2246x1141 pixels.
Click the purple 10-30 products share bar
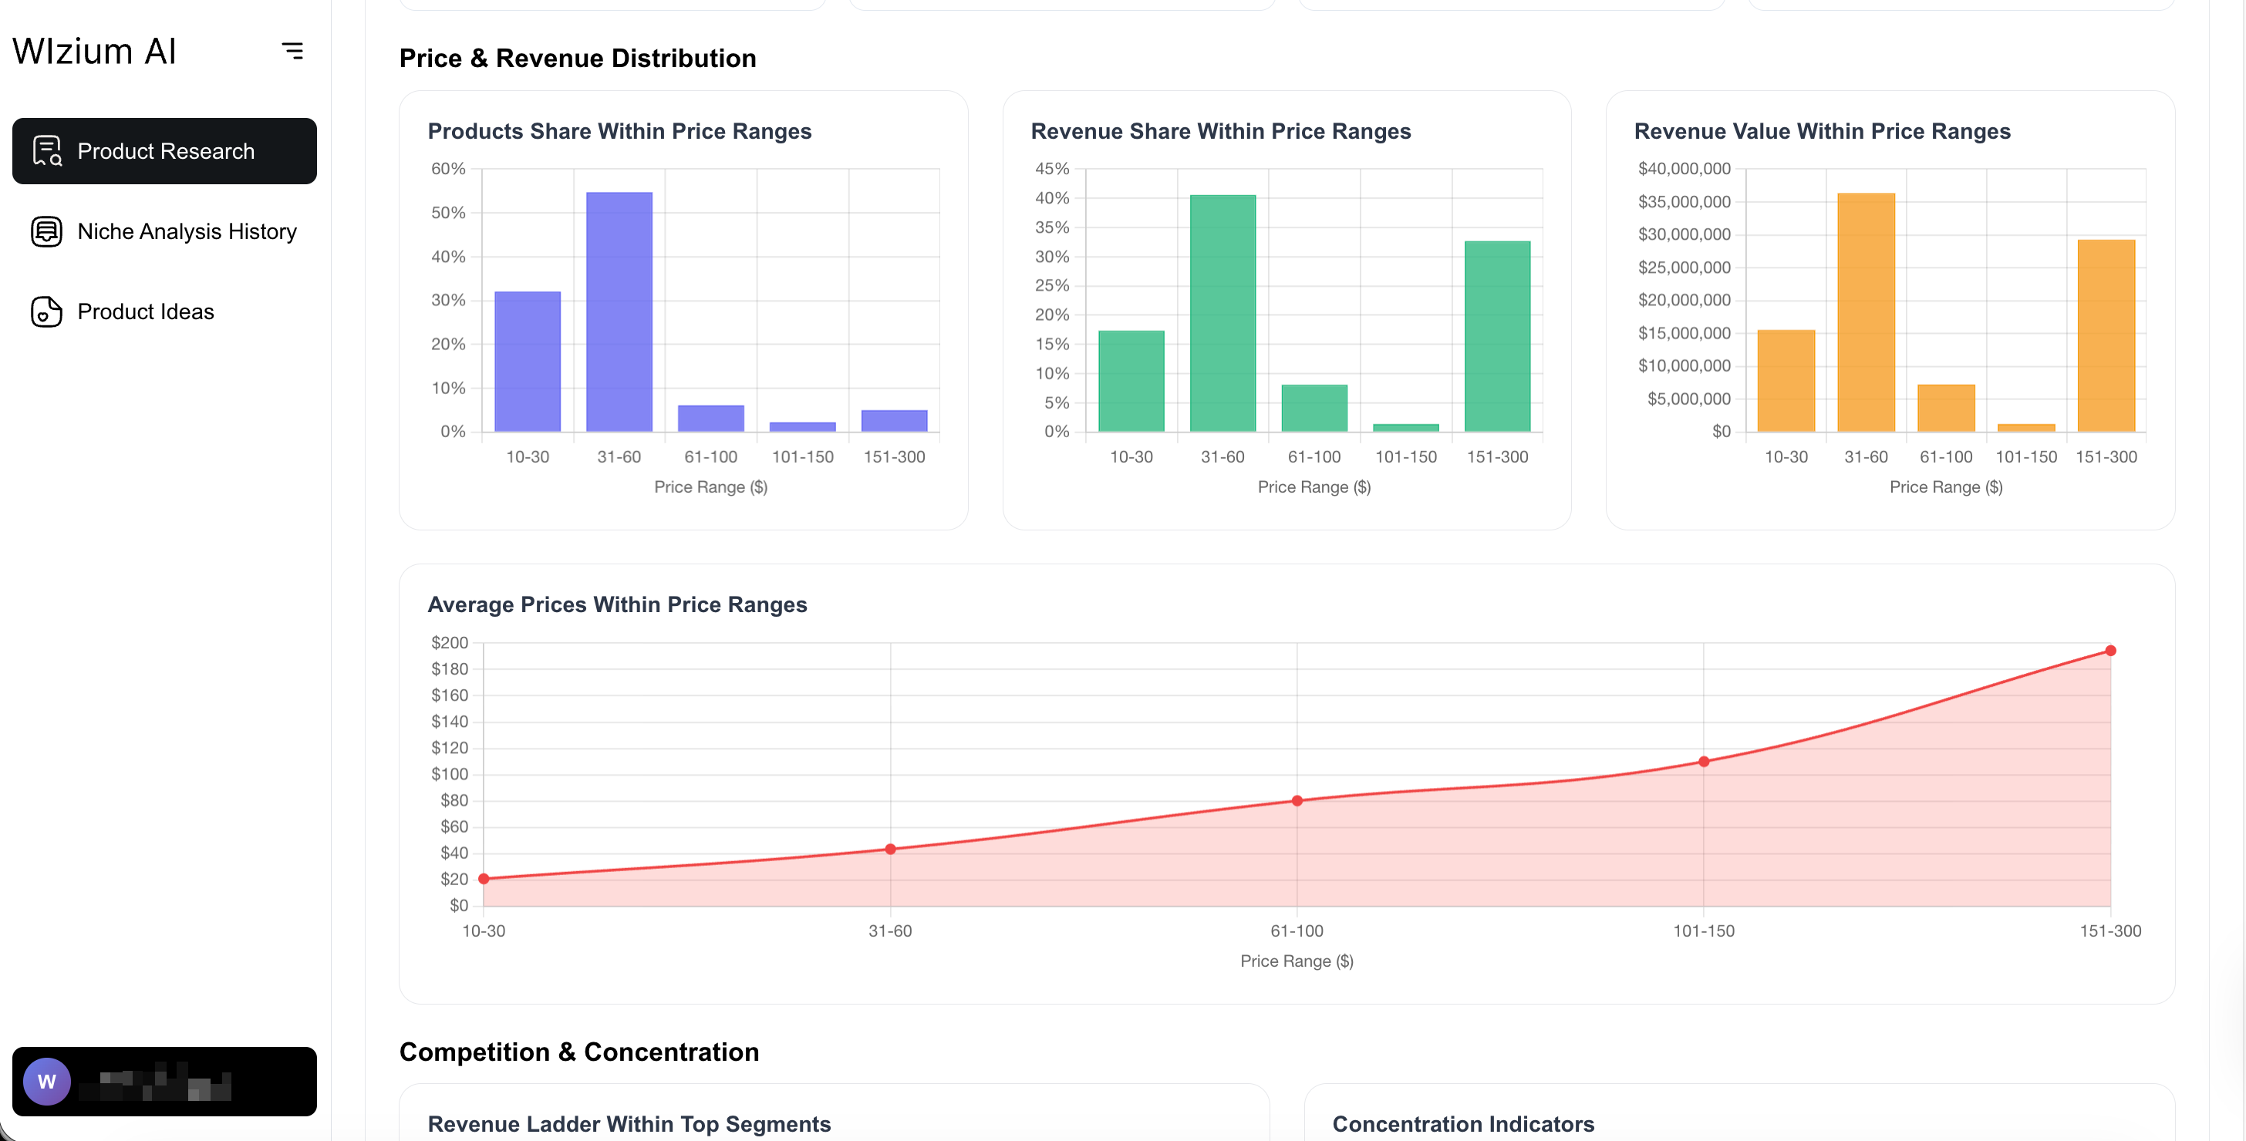(x=528, y=362)
